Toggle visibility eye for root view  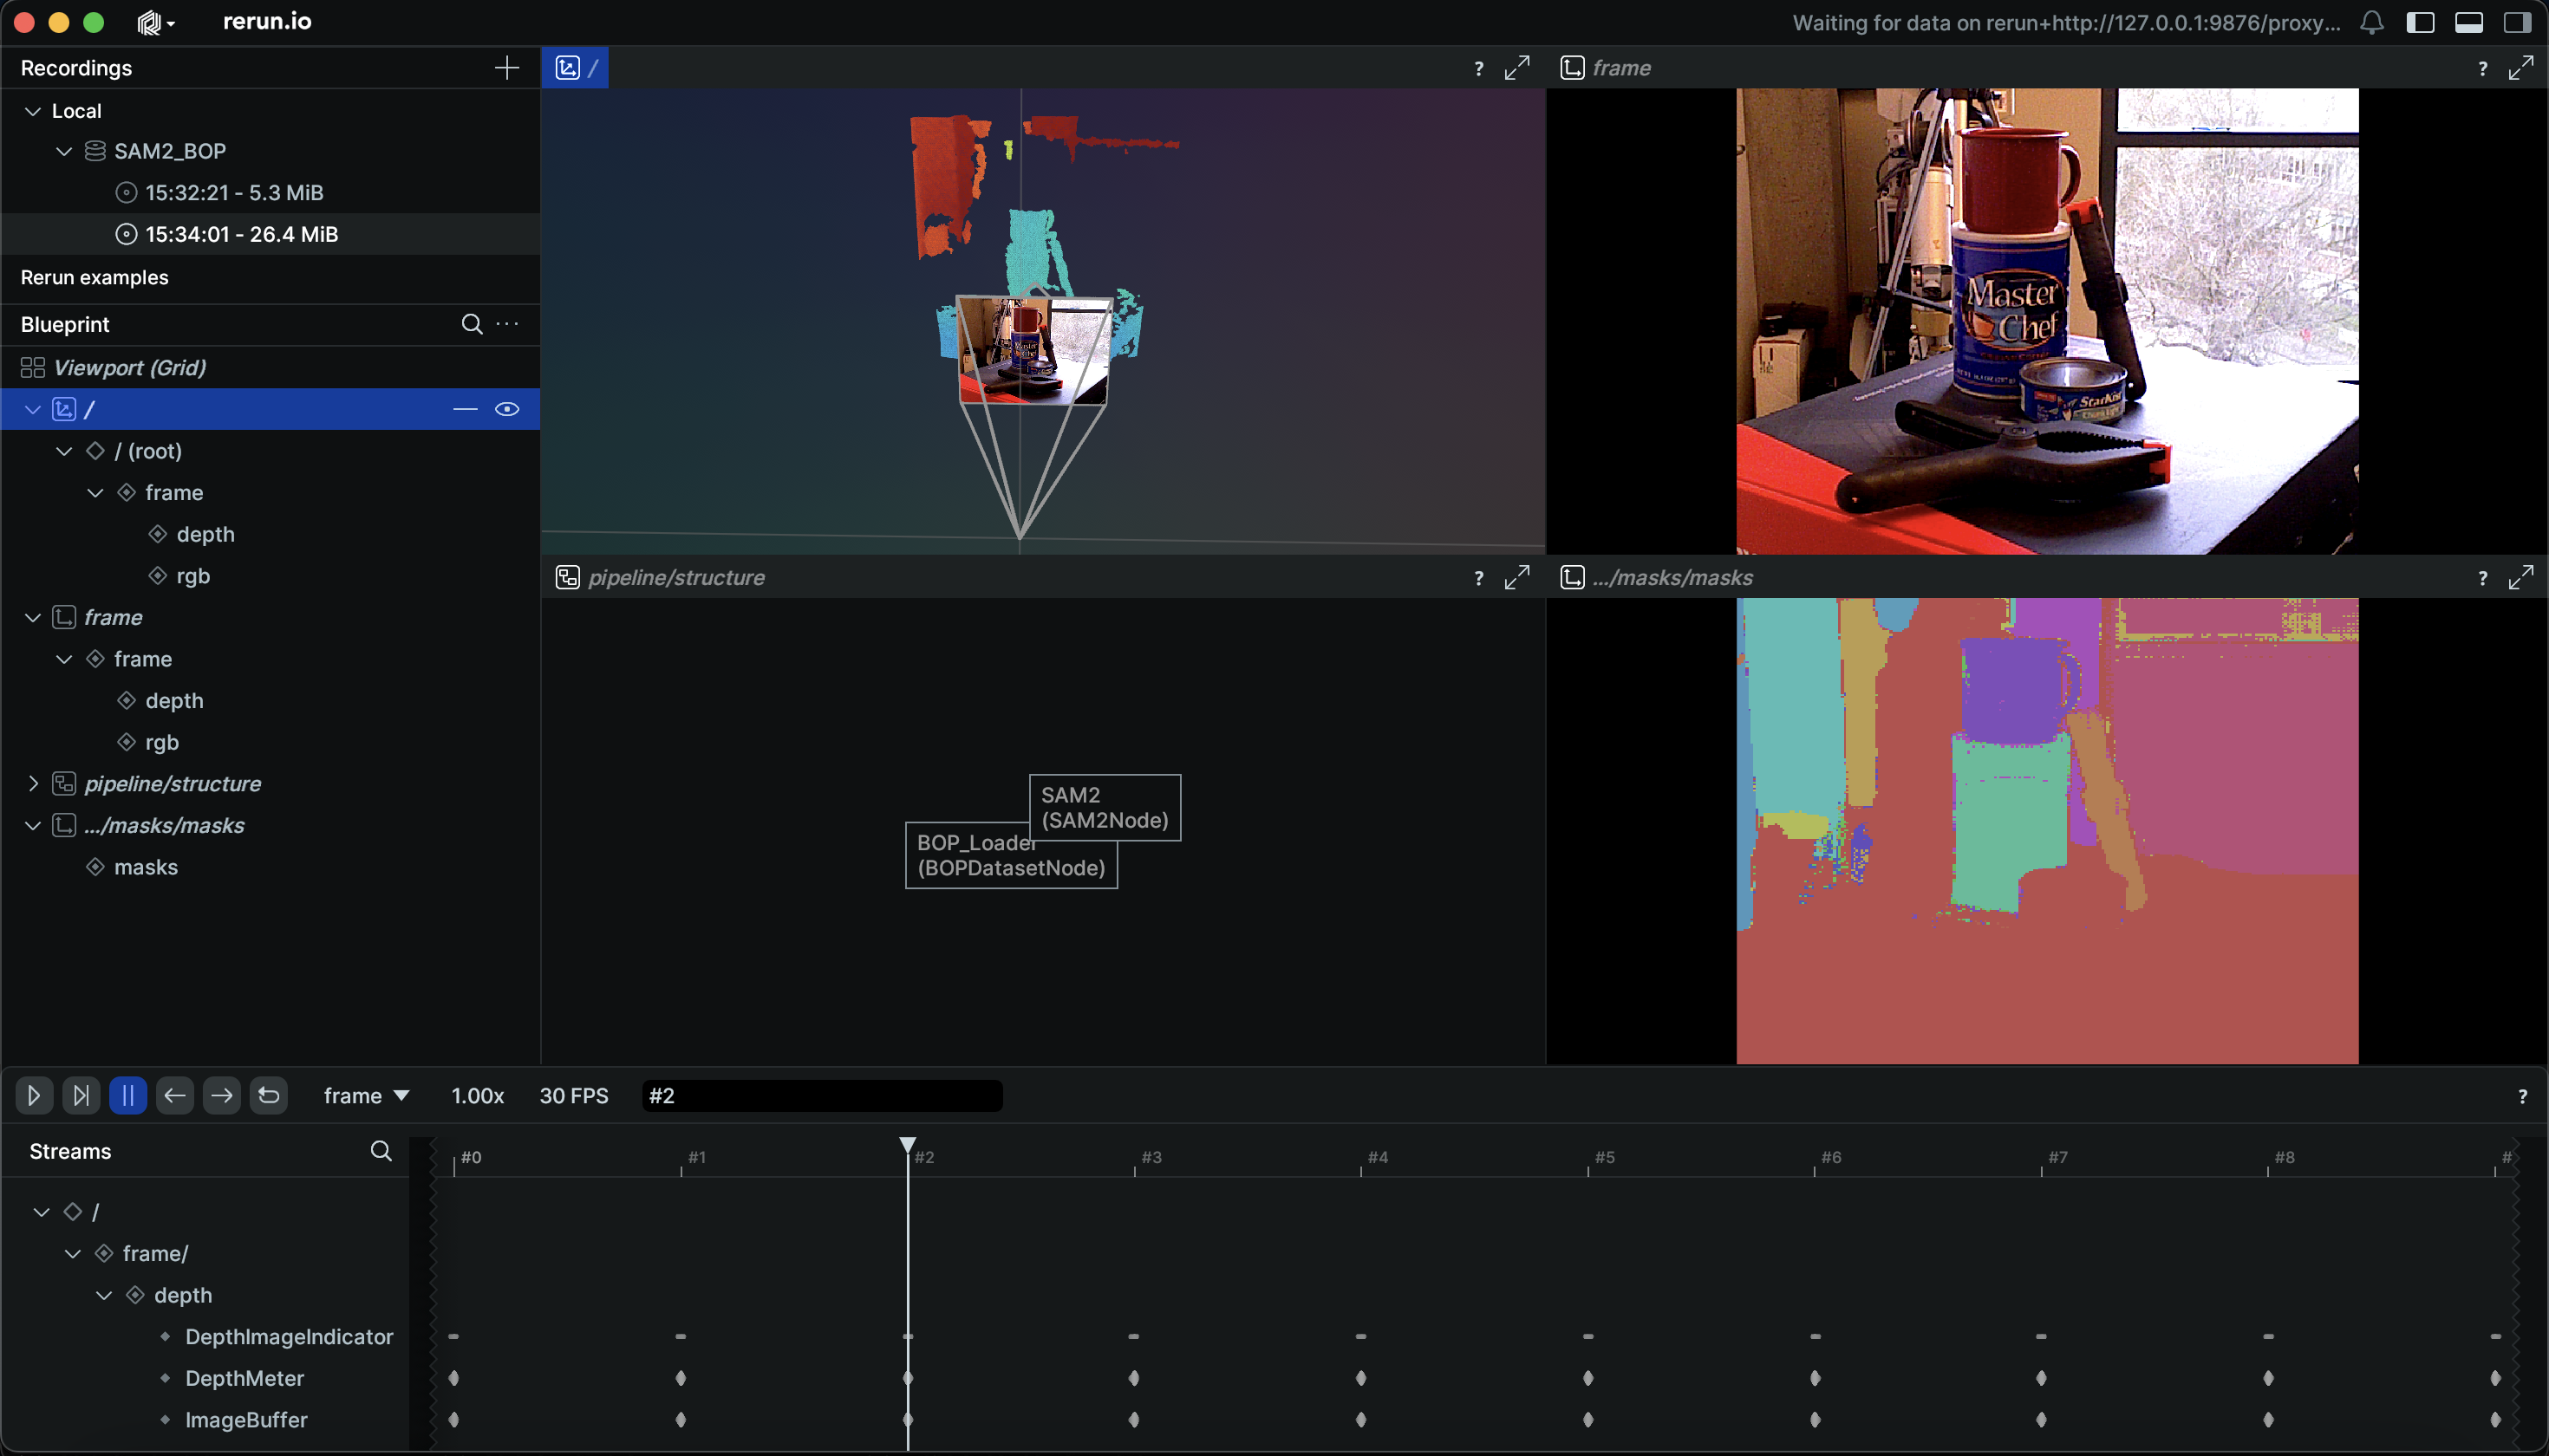507,409
